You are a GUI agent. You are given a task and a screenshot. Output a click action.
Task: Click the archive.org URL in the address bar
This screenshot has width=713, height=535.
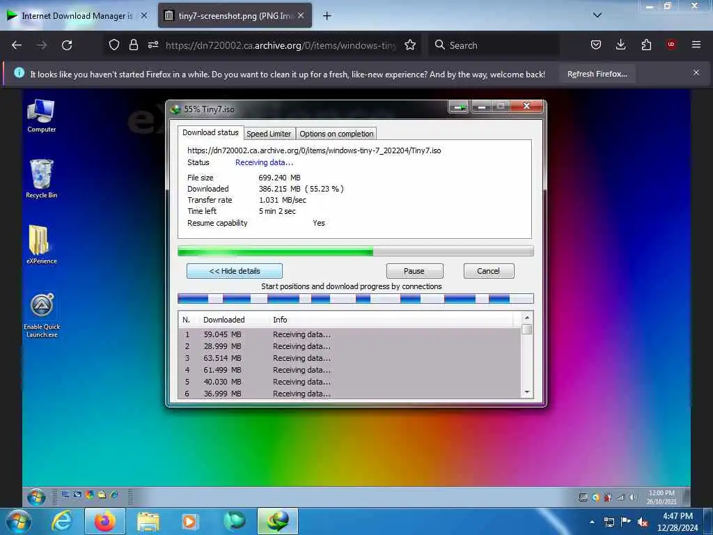[x=281, y=45]
